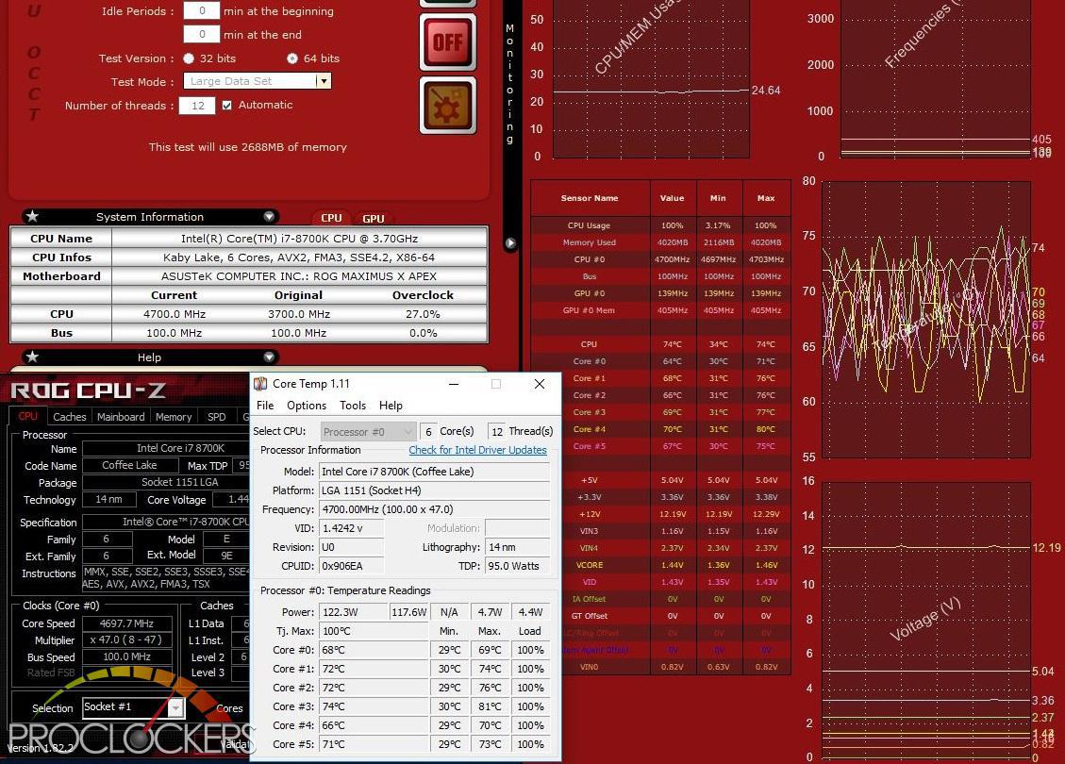Click the CPU/MEM Usage graph in OCCT
Image resolution: width=1065 pixels, height=764 pixels.
point(651,79)
